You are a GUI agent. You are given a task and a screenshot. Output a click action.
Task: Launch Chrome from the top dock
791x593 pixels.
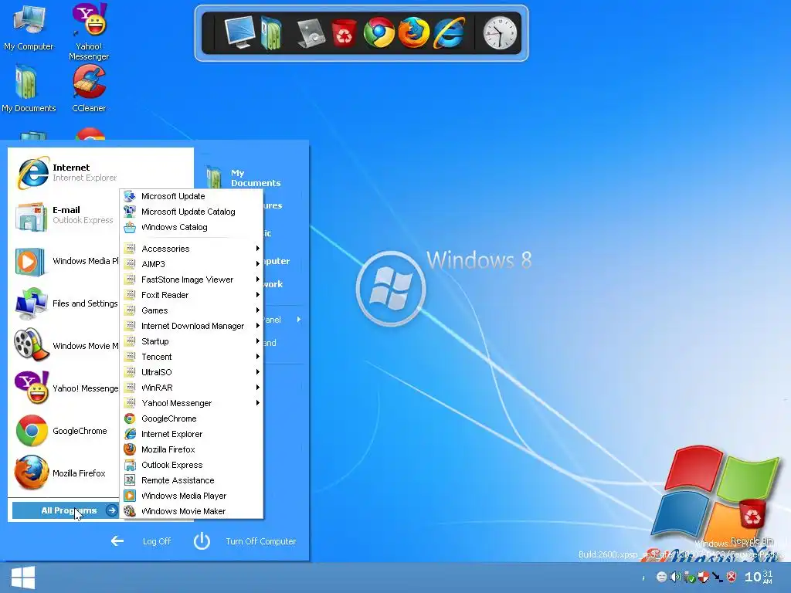[x=379, y=32]
